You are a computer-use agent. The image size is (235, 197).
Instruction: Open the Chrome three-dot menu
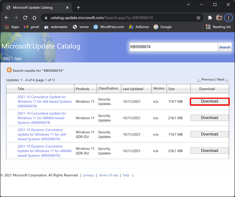point(228,18)
